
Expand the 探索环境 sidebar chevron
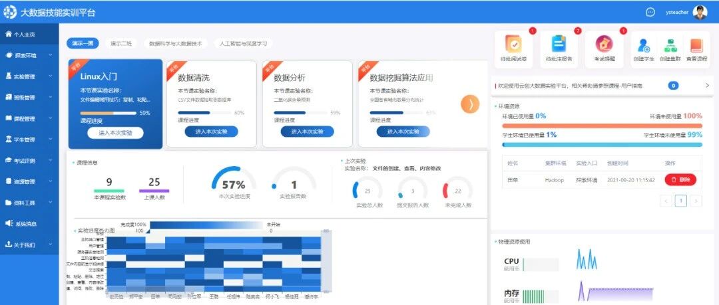pyautogui.click(x=51, y=55)
